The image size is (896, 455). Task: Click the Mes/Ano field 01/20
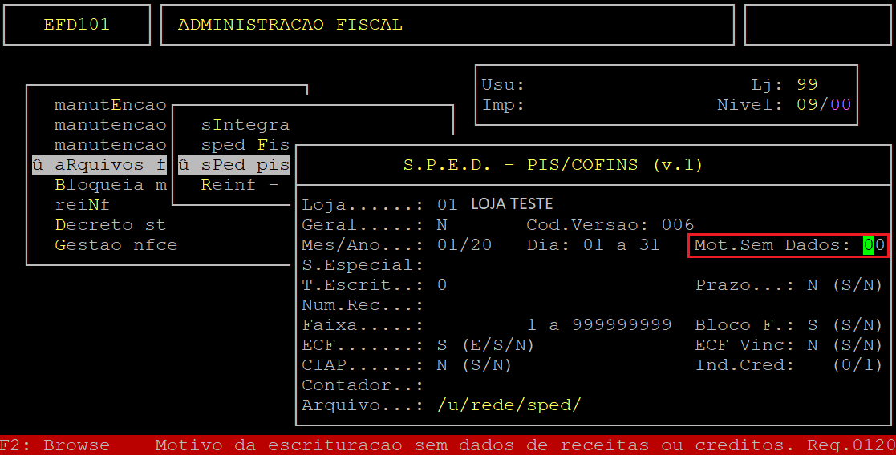click(464, 245)
